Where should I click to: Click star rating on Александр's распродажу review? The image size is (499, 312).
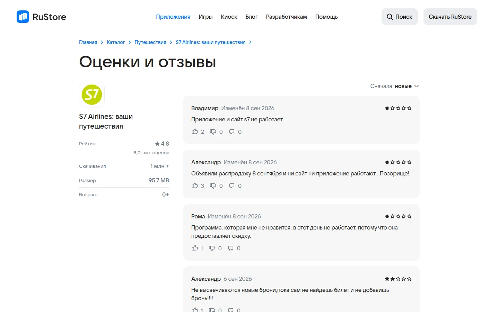pyautogui.click(x=398, y=162)
